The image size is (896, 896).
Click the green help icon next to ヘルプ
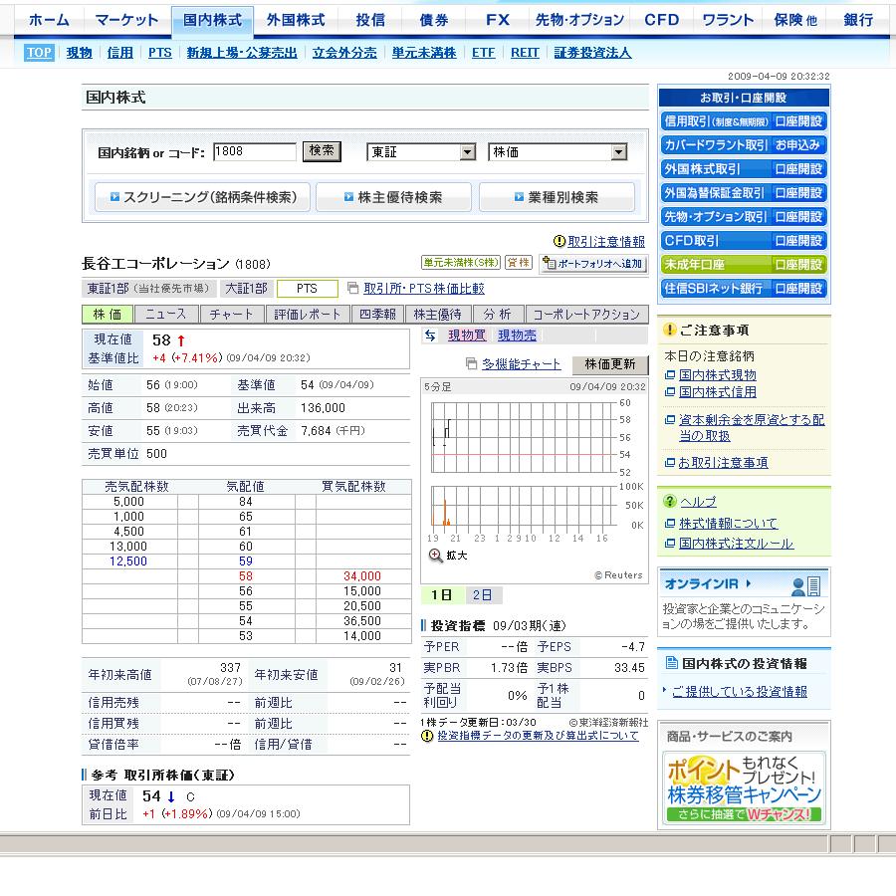(x=670, y=502)
